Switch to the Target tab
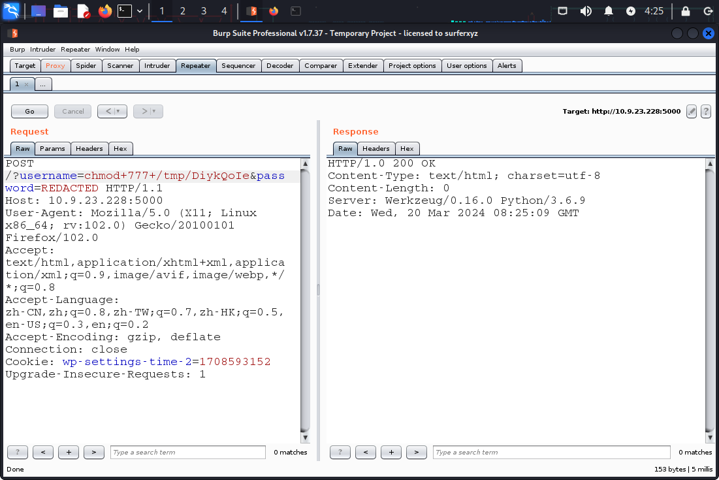 coord(25,65)
